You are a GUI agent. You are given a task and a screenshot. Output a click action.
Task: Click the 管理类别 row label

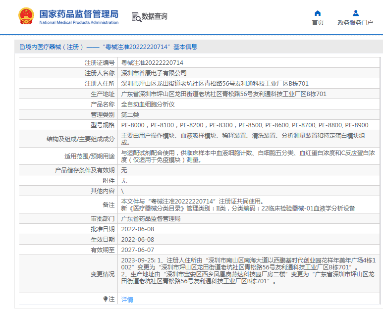[103, 115]
